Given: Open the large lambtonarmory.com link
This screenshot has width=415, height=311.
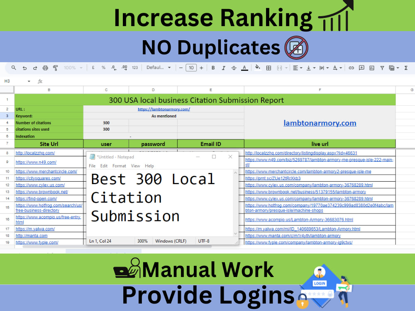Looking at the screenshot, I should pyautogui.click(x=320, y=123).
